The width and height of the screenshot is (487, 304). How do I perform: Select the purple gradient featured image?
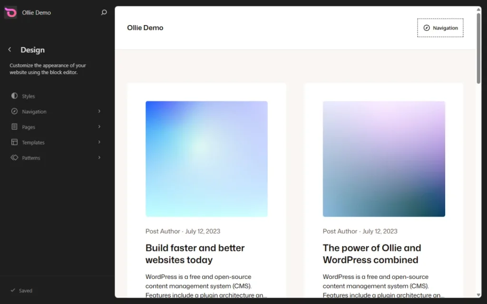(384, 159)
